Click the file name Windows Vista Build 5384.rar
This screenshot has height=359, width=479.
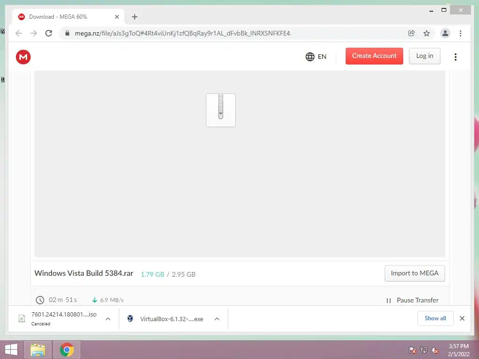point(84,273)
